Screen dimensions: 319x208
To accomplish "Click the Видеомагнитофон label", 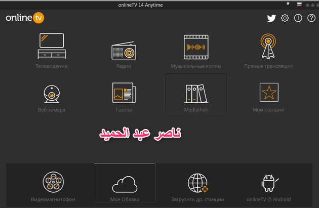I will [53, 199].
